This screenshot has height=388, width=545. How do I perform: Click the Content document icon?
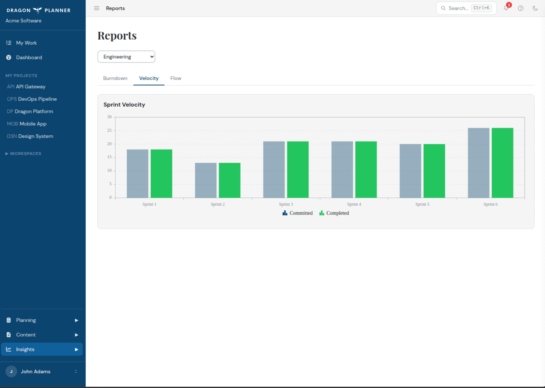point(9,335)
